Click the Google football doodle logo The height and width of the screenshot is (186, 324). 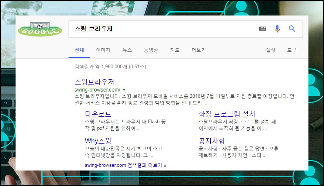[x=40, y=29]
